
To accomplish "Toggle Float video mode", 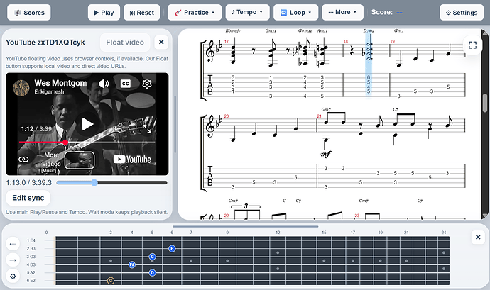I will pos(125,43).
